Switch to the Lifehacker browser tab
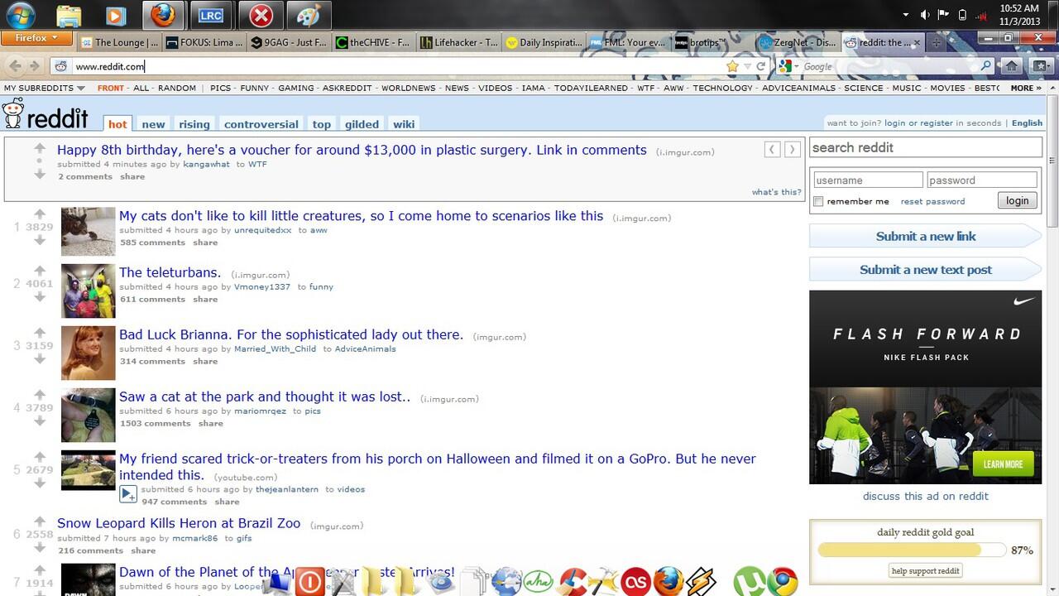The width and height of the screenshot is (1059, 596). 458,42
